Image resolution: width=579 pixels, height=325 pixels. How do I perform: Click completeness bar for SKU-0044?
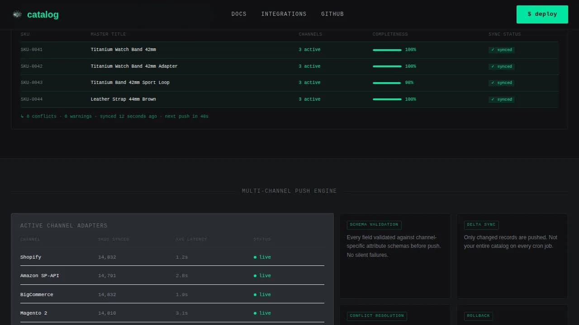click(x=387, y=99)
